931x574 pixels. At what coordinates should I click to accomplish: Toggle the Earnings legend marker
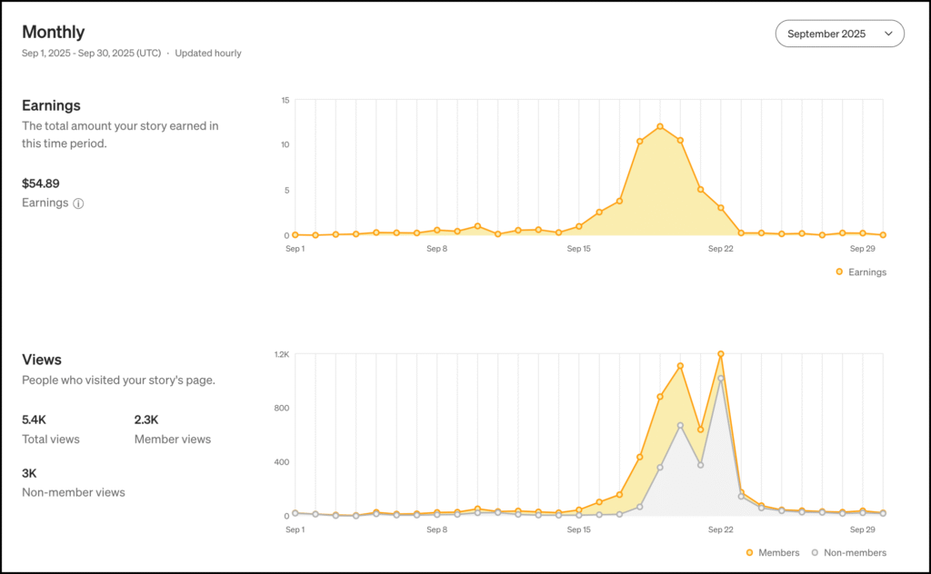pyautogui.click(x=838, y=272)
